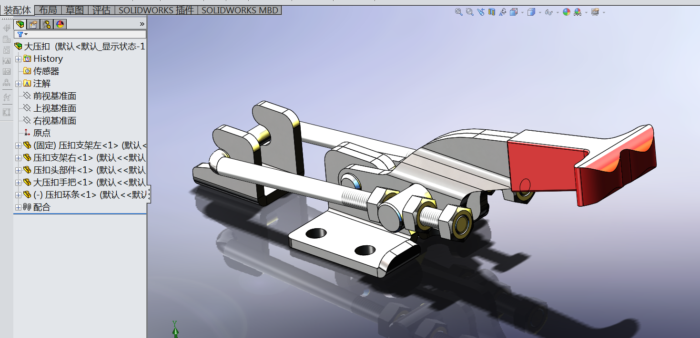This screenshot has width=700, height=338.
Task: Open view settings dropdown arrow
Action: 604,13
